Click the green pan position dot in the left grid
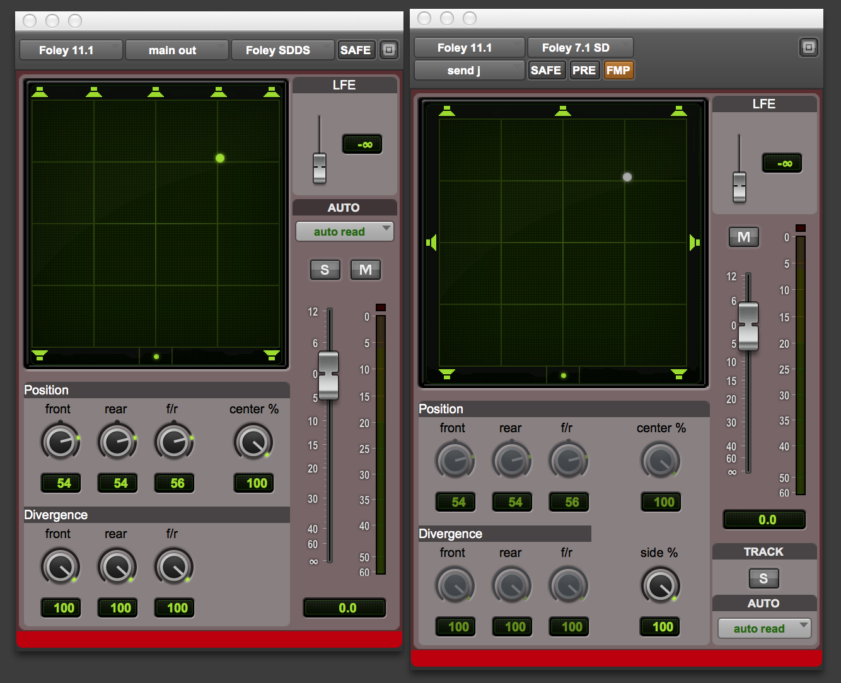Image resolution: width=841 pixels, height=683 pixels. pos(220,158)
